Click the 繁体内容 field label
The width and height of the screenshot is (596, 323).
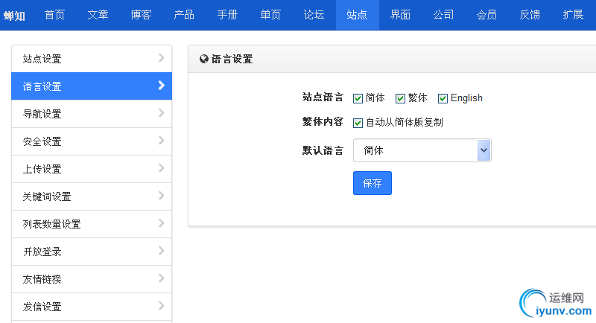point(323,121)
